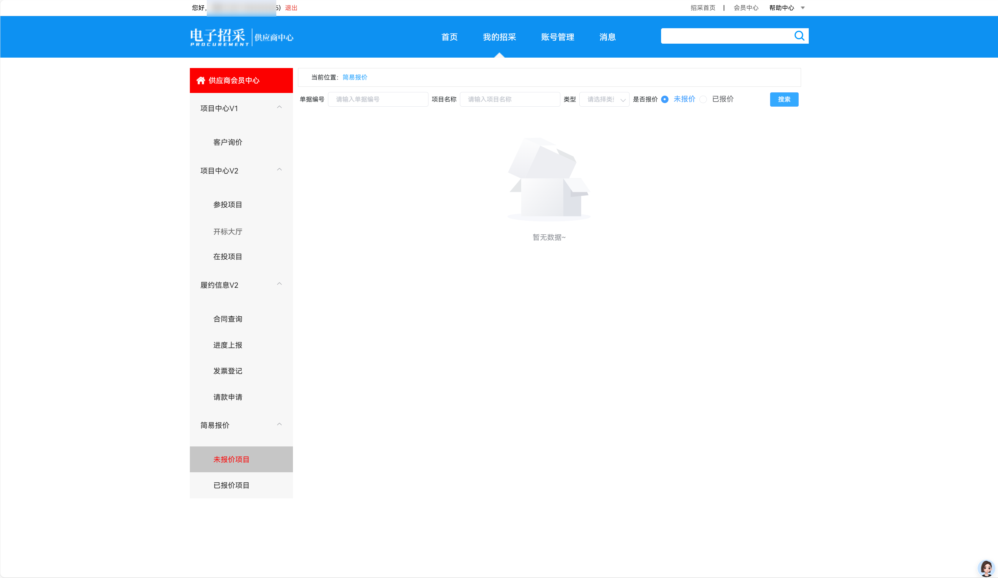998x578 pixels.
Task: Open the 会员中心 link
Action: (746, 8)
